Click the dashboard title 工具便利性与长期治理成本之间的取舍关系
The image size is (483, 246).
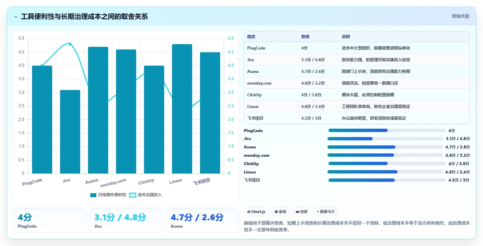point(84,17)
